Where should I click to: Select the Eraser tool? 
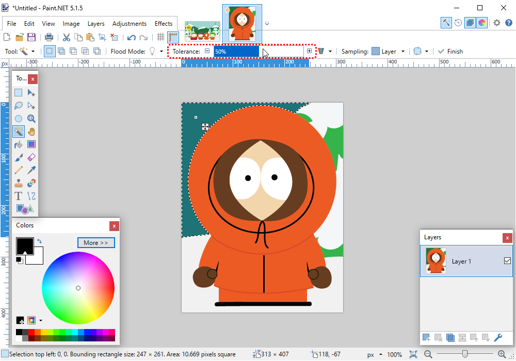click(x=31, y=157)
